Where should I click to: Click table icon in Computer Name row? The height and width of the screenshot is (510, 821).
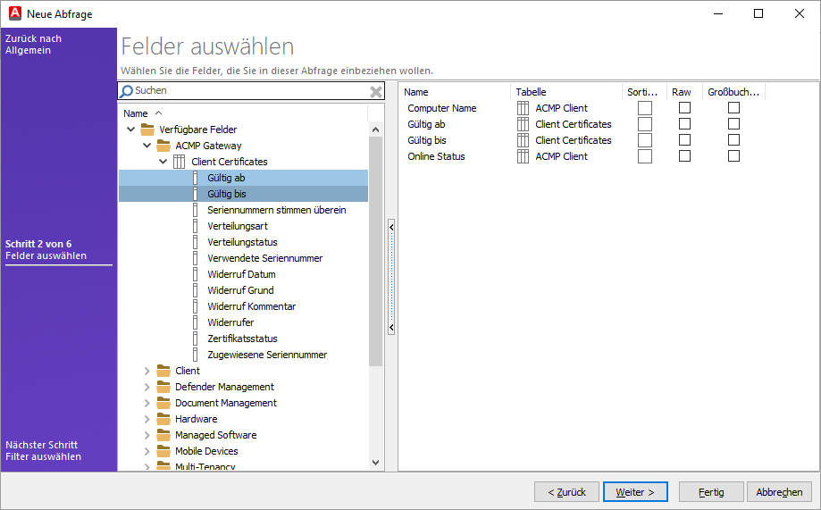(523, 108)
